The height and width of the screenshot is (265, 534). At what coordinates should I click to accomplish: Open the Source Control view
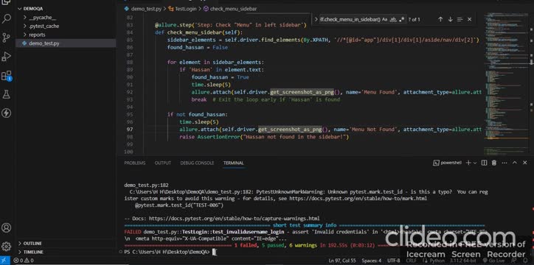click(x=6, y=38)
